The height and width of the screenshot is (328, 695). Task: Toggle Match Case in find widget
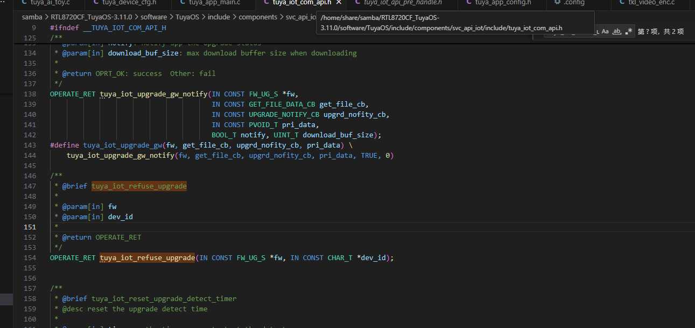(605, 32)
